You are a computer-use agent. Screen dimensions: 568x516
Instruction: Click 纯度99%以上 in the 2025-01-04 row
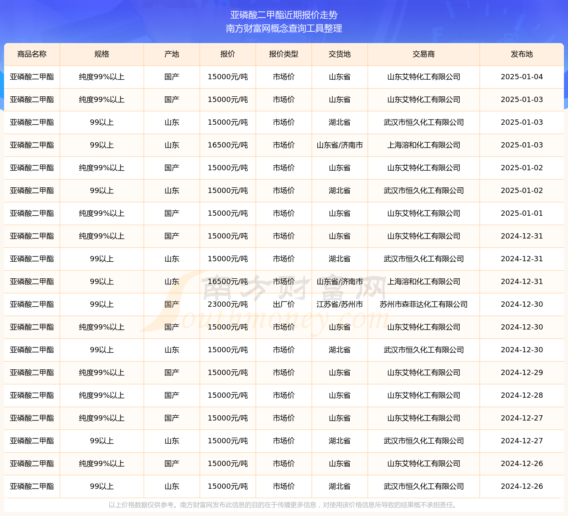102,77
